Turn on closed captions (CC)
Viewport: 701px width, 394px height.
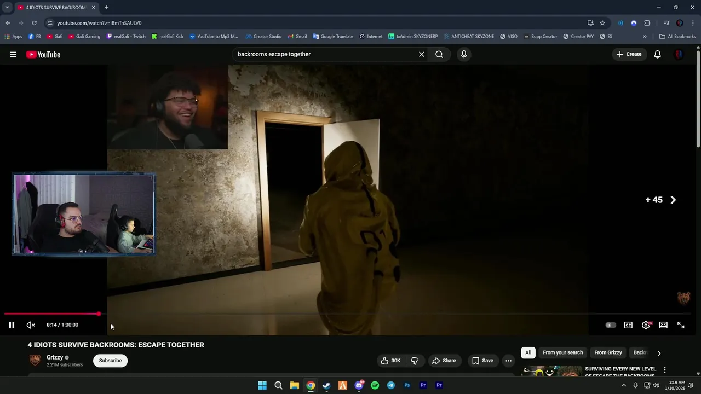(628, 325)
